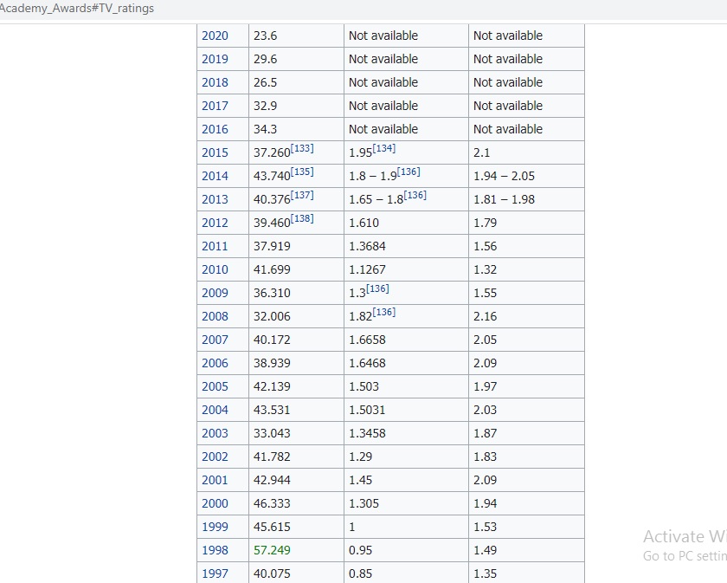The image size is (727, 583).
Task: Select the 2007 year link
Action: (215, 340)
